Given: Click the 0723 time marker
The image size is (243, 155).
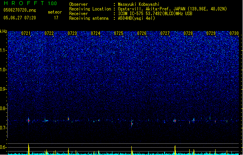Looking at the screenshot, I should pos(72,33).
